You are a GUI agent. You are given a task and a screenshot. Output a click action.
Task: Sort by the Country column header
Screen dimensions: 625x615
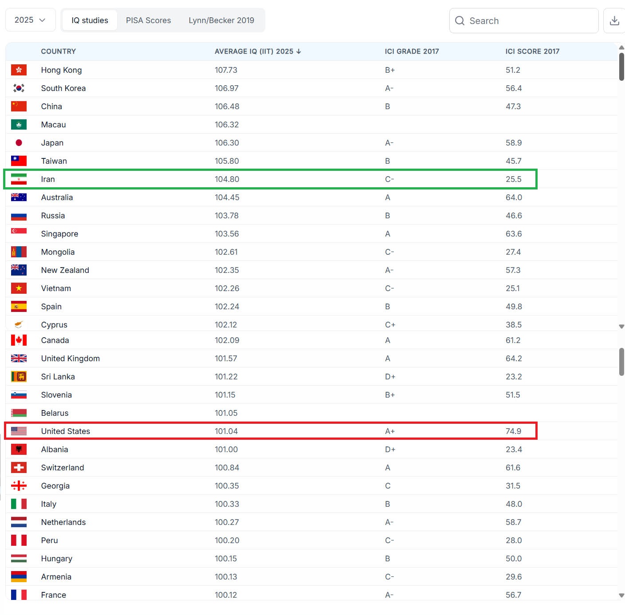click(59, 51)
